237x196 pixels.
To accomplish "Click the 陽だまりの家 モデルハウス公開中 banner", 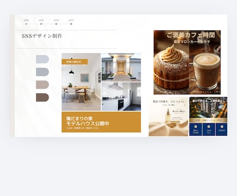I will point(101,122).
